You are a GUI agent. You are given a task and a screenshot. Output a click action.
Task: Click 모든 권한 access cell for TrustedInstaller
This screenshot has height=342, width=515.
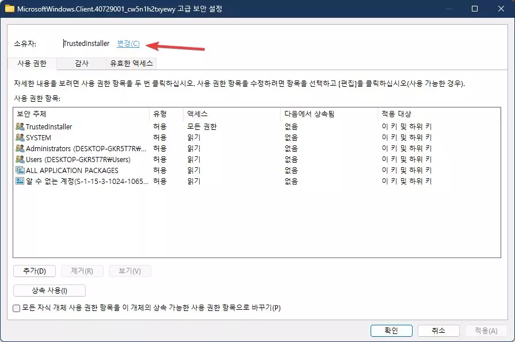pos(202,126)
